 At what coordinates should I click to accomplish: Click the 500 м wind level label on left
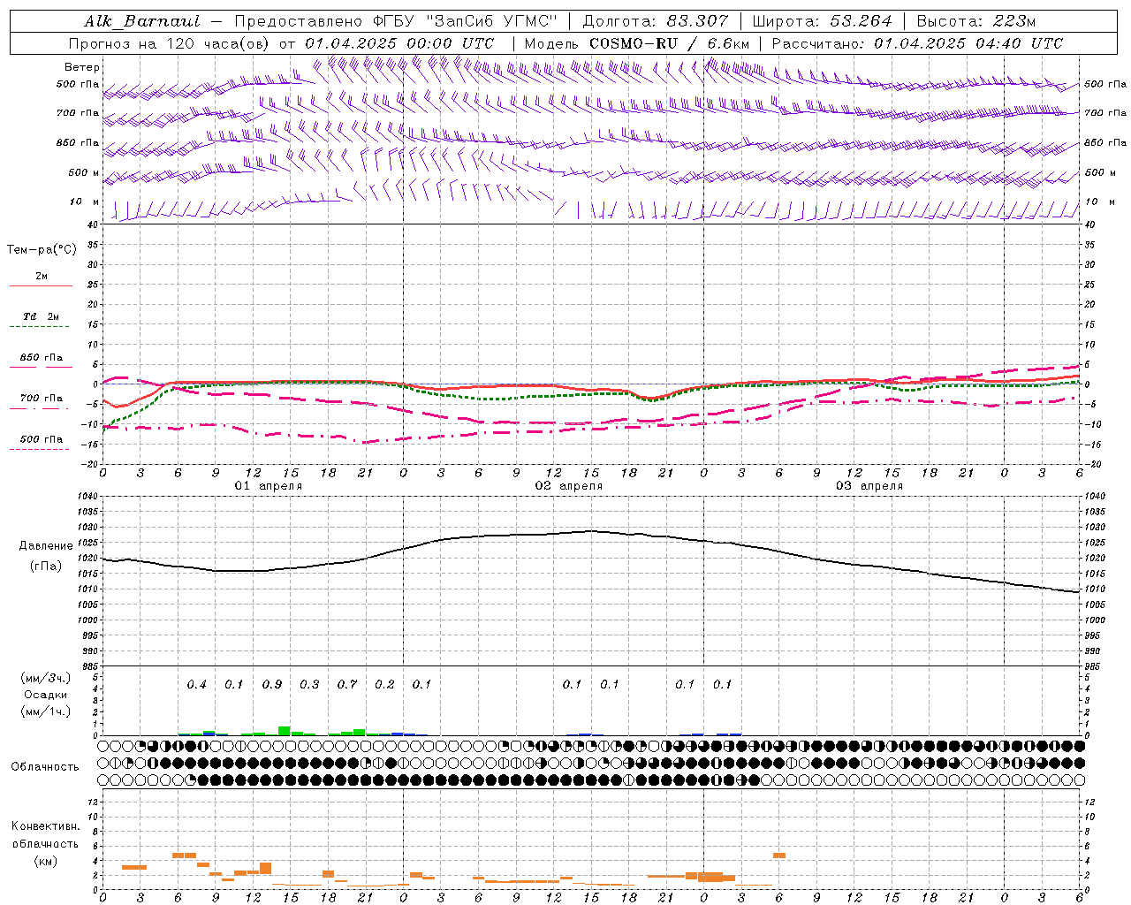[84, 173]
